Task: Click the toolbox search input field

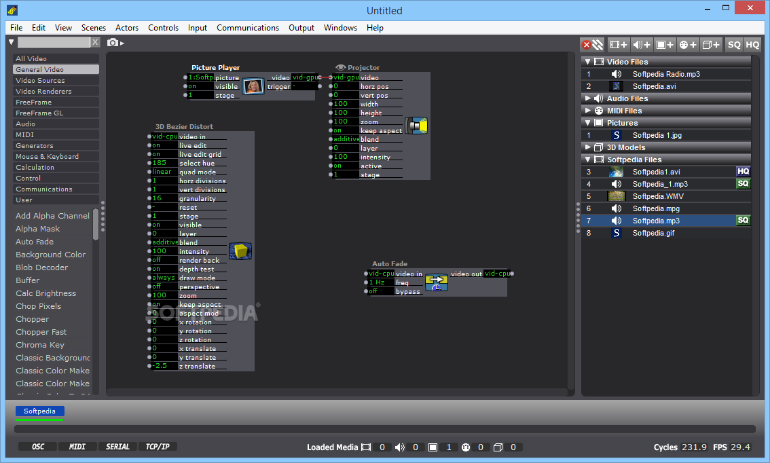Action: [54, 42]
